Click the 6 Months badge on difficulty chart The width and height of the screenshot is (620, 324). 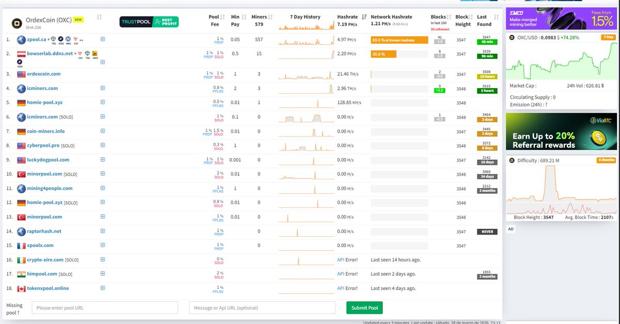(607, 160)
